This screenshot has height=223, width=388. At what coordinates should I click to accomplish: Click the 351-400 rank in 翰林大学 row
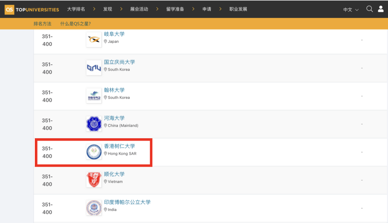47,96
